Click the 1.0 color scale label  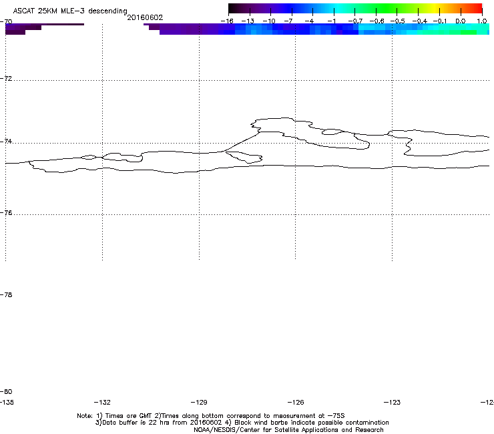pyautogui.click(x=482, y=21)
